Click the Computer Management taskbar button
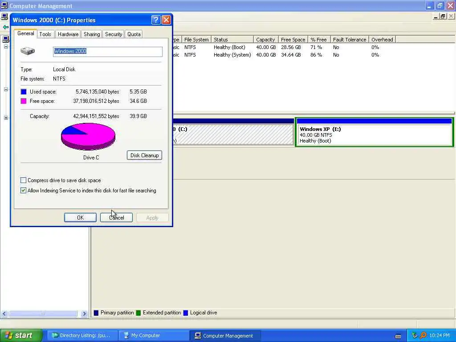This screenshot has width=456, height=342. (x=225, y=336)
